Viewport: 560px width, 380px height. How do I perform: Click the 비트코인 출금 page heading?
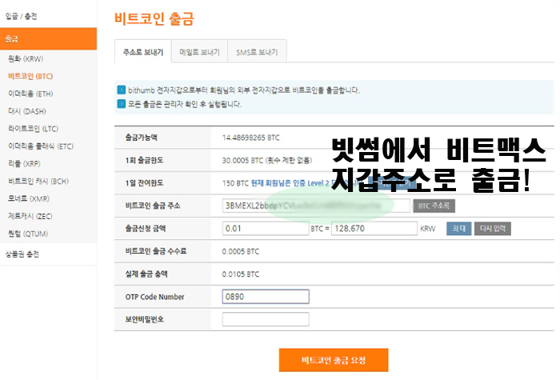(154, 18)
